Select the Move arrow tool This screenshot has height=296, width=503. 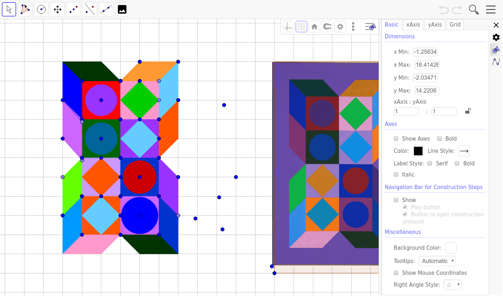point(9,9)
